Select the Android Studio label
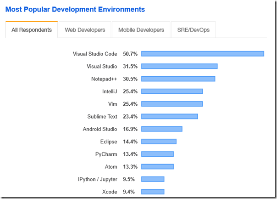This screenshot has width=277, height=199. click(x=100, y=129)
